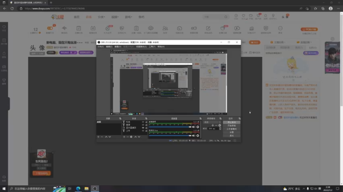Click the stop streaming button in OBS controls
Screen dimensions: 343x192
[x=232, y=122]
